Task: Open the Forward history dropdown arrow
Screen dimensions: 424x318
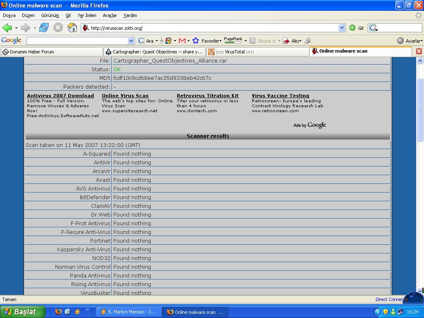Action: click(35, 28)
